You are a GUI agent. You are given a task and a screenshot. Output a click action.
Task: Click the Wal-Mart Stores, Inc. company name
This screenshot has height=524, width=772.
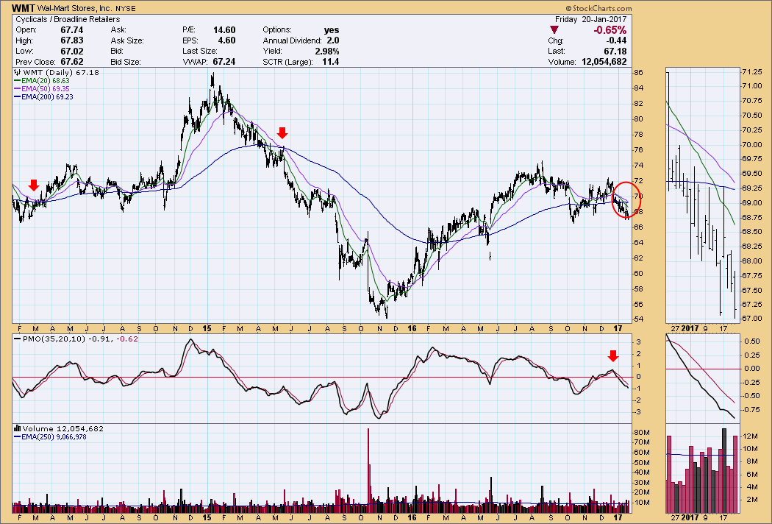coord(75,8)
